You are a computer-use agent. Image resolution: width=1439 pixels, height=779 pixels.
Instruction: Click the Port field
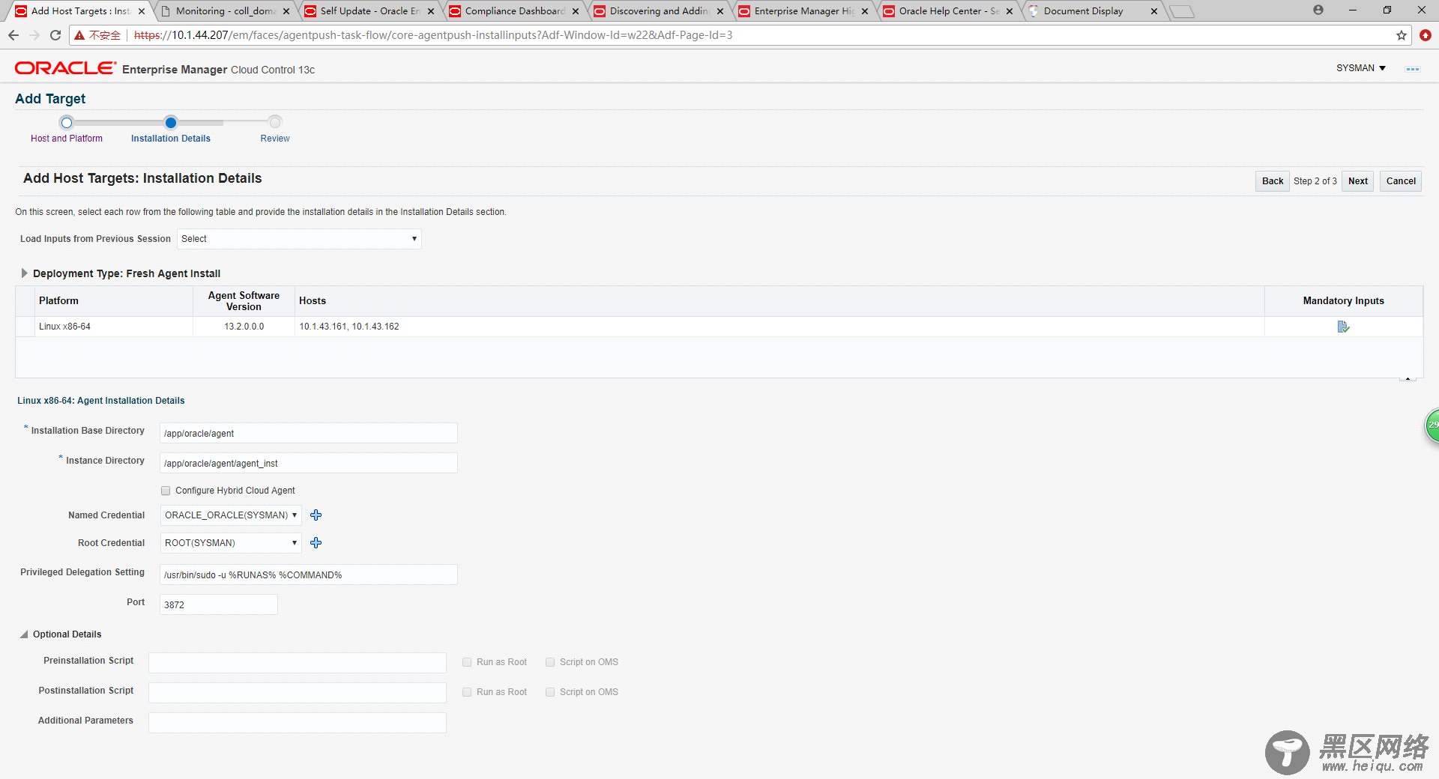[x=219, y=604]
